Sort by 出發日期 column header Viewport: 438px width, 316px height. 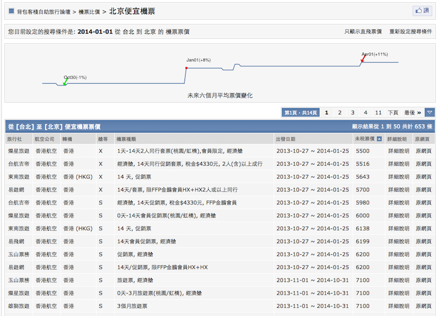coord(285,139)
